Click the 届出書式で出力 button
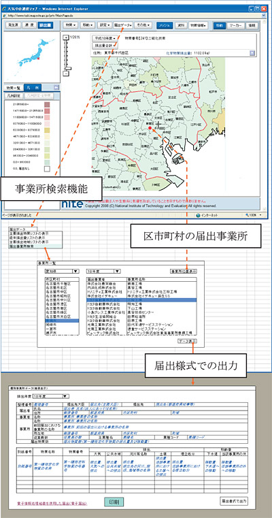This screenshot has height=518, width=272. 234,501
